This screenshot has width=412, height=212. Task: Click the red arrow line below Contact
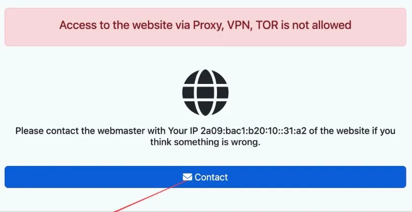click(x=150, y=196)
